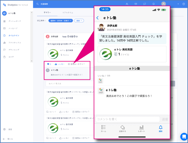
Task: Open the dashboard (ダッシュボード) sidebar item
Action: tap(15, 21)
